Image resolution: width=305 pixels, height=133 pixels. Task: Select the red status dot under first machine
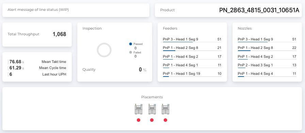139,120
